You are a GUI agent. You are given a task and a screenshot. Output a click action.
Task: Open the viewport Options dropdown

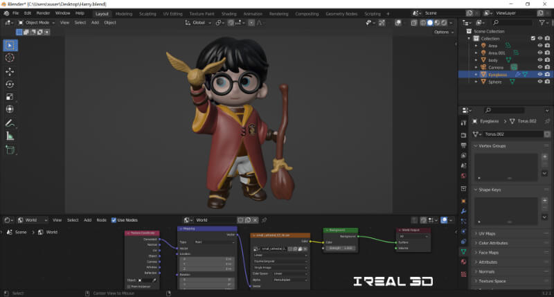point(444,32)
